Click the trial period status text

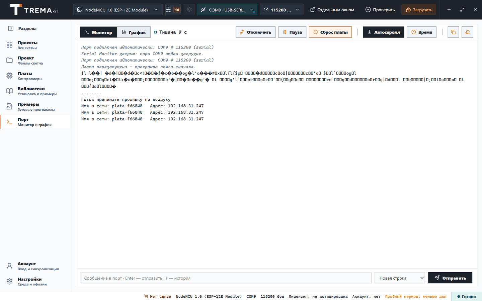point(415,296)
